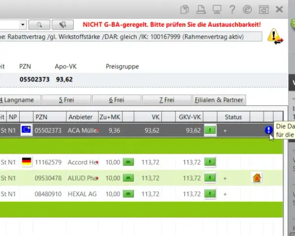This screenshot has width=295, height=236.
Task: Click the plus status in HEXAL AG row
Action: tap(225, 194)
